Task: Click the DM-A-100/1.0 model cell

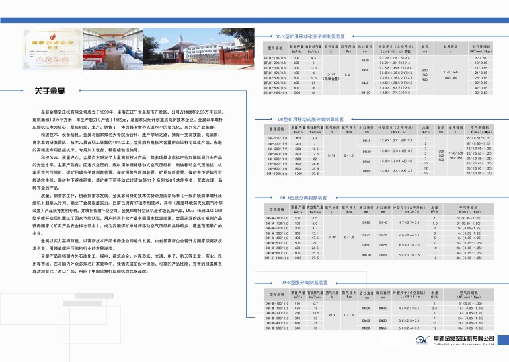Action: coord(277,218)
